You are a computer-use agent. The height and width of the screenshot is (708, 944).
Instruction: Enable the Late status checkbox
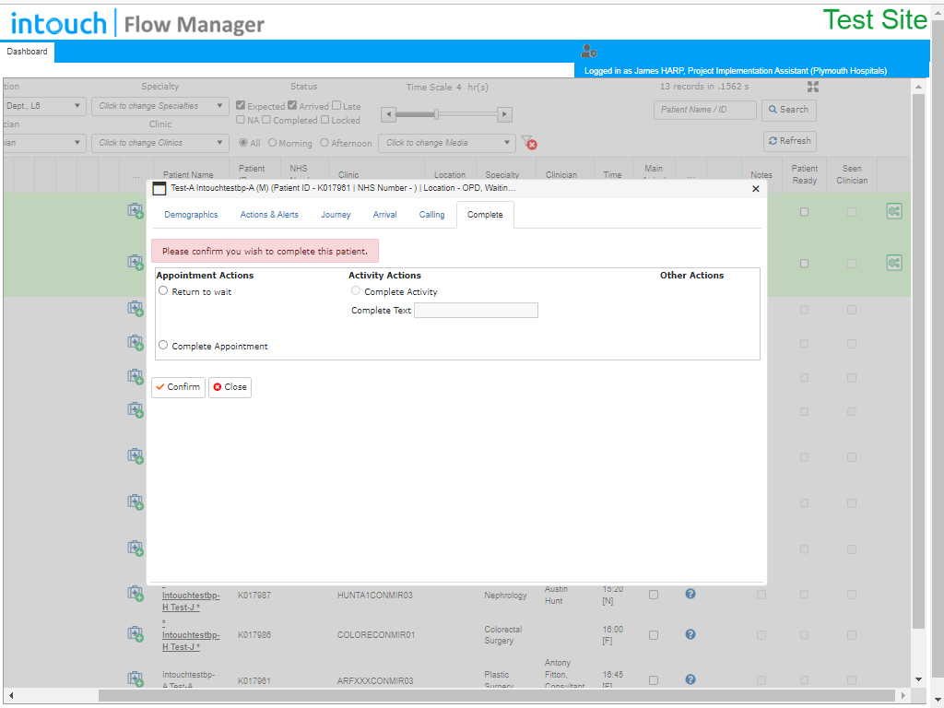click(336, 105)
